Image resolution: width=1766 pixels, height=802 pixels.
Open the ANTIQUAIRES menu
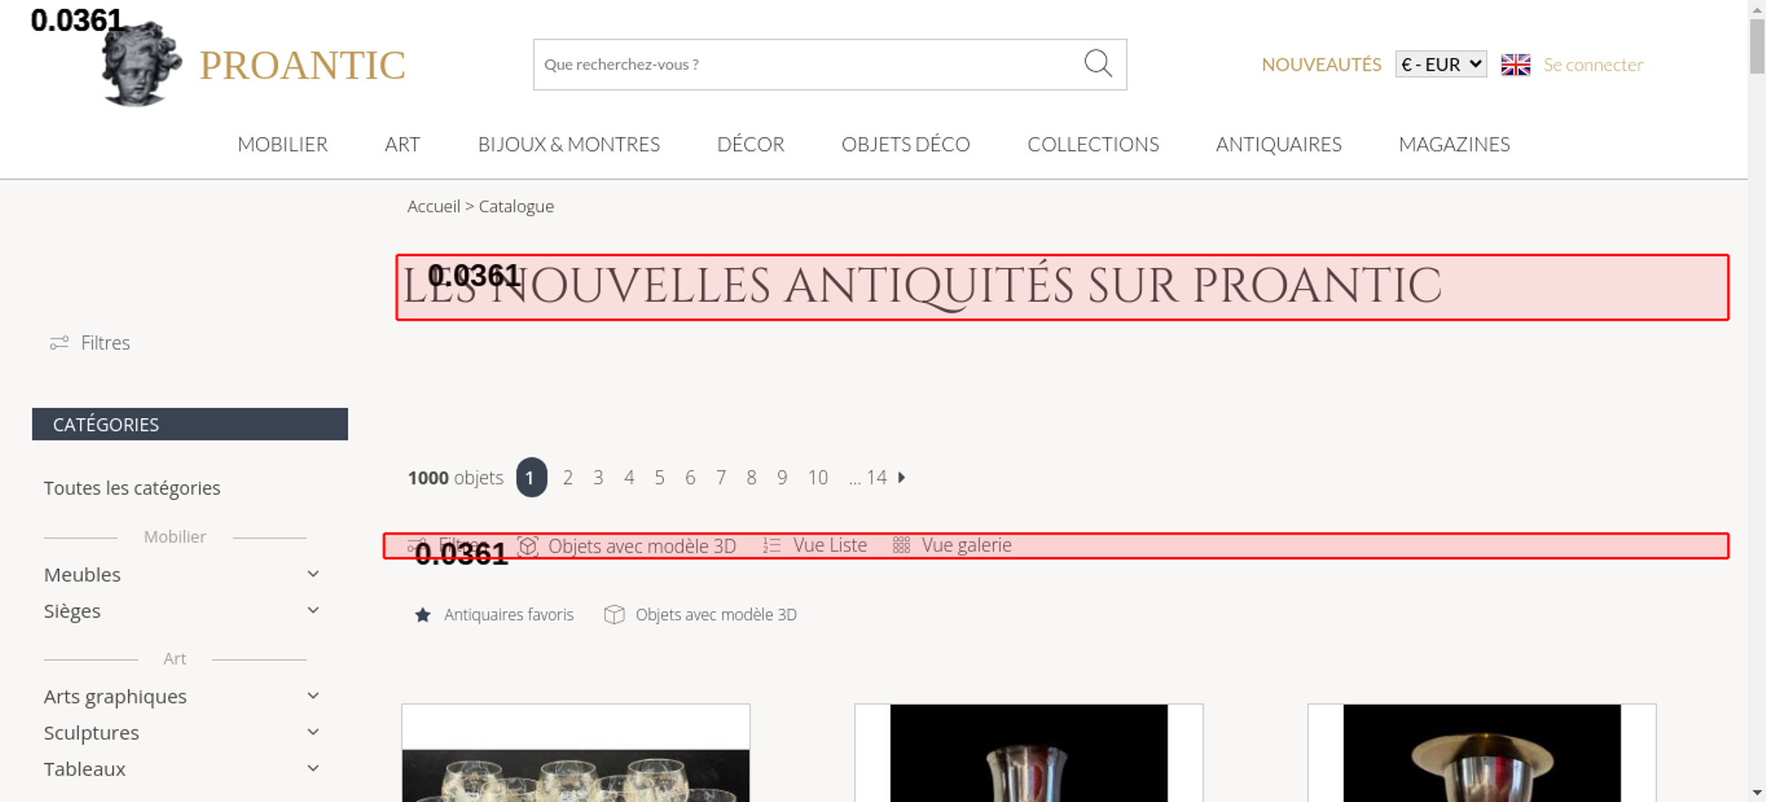pos(1279,144)
